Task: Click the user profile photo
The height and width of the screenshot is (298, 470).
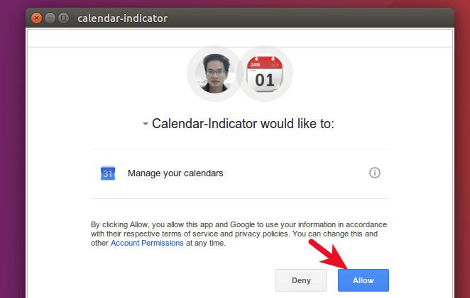Action: (x=214, y=74)
